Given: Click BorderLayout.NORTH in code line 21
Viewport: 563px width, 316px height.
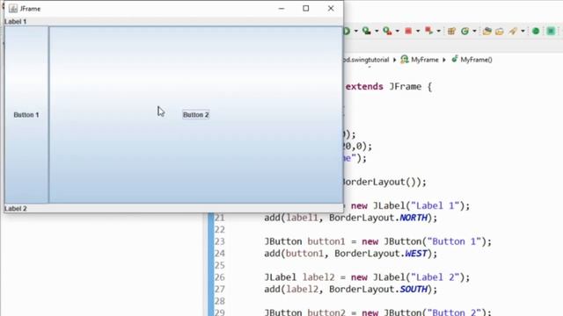Looking at the screenshot, I should 378,218.
